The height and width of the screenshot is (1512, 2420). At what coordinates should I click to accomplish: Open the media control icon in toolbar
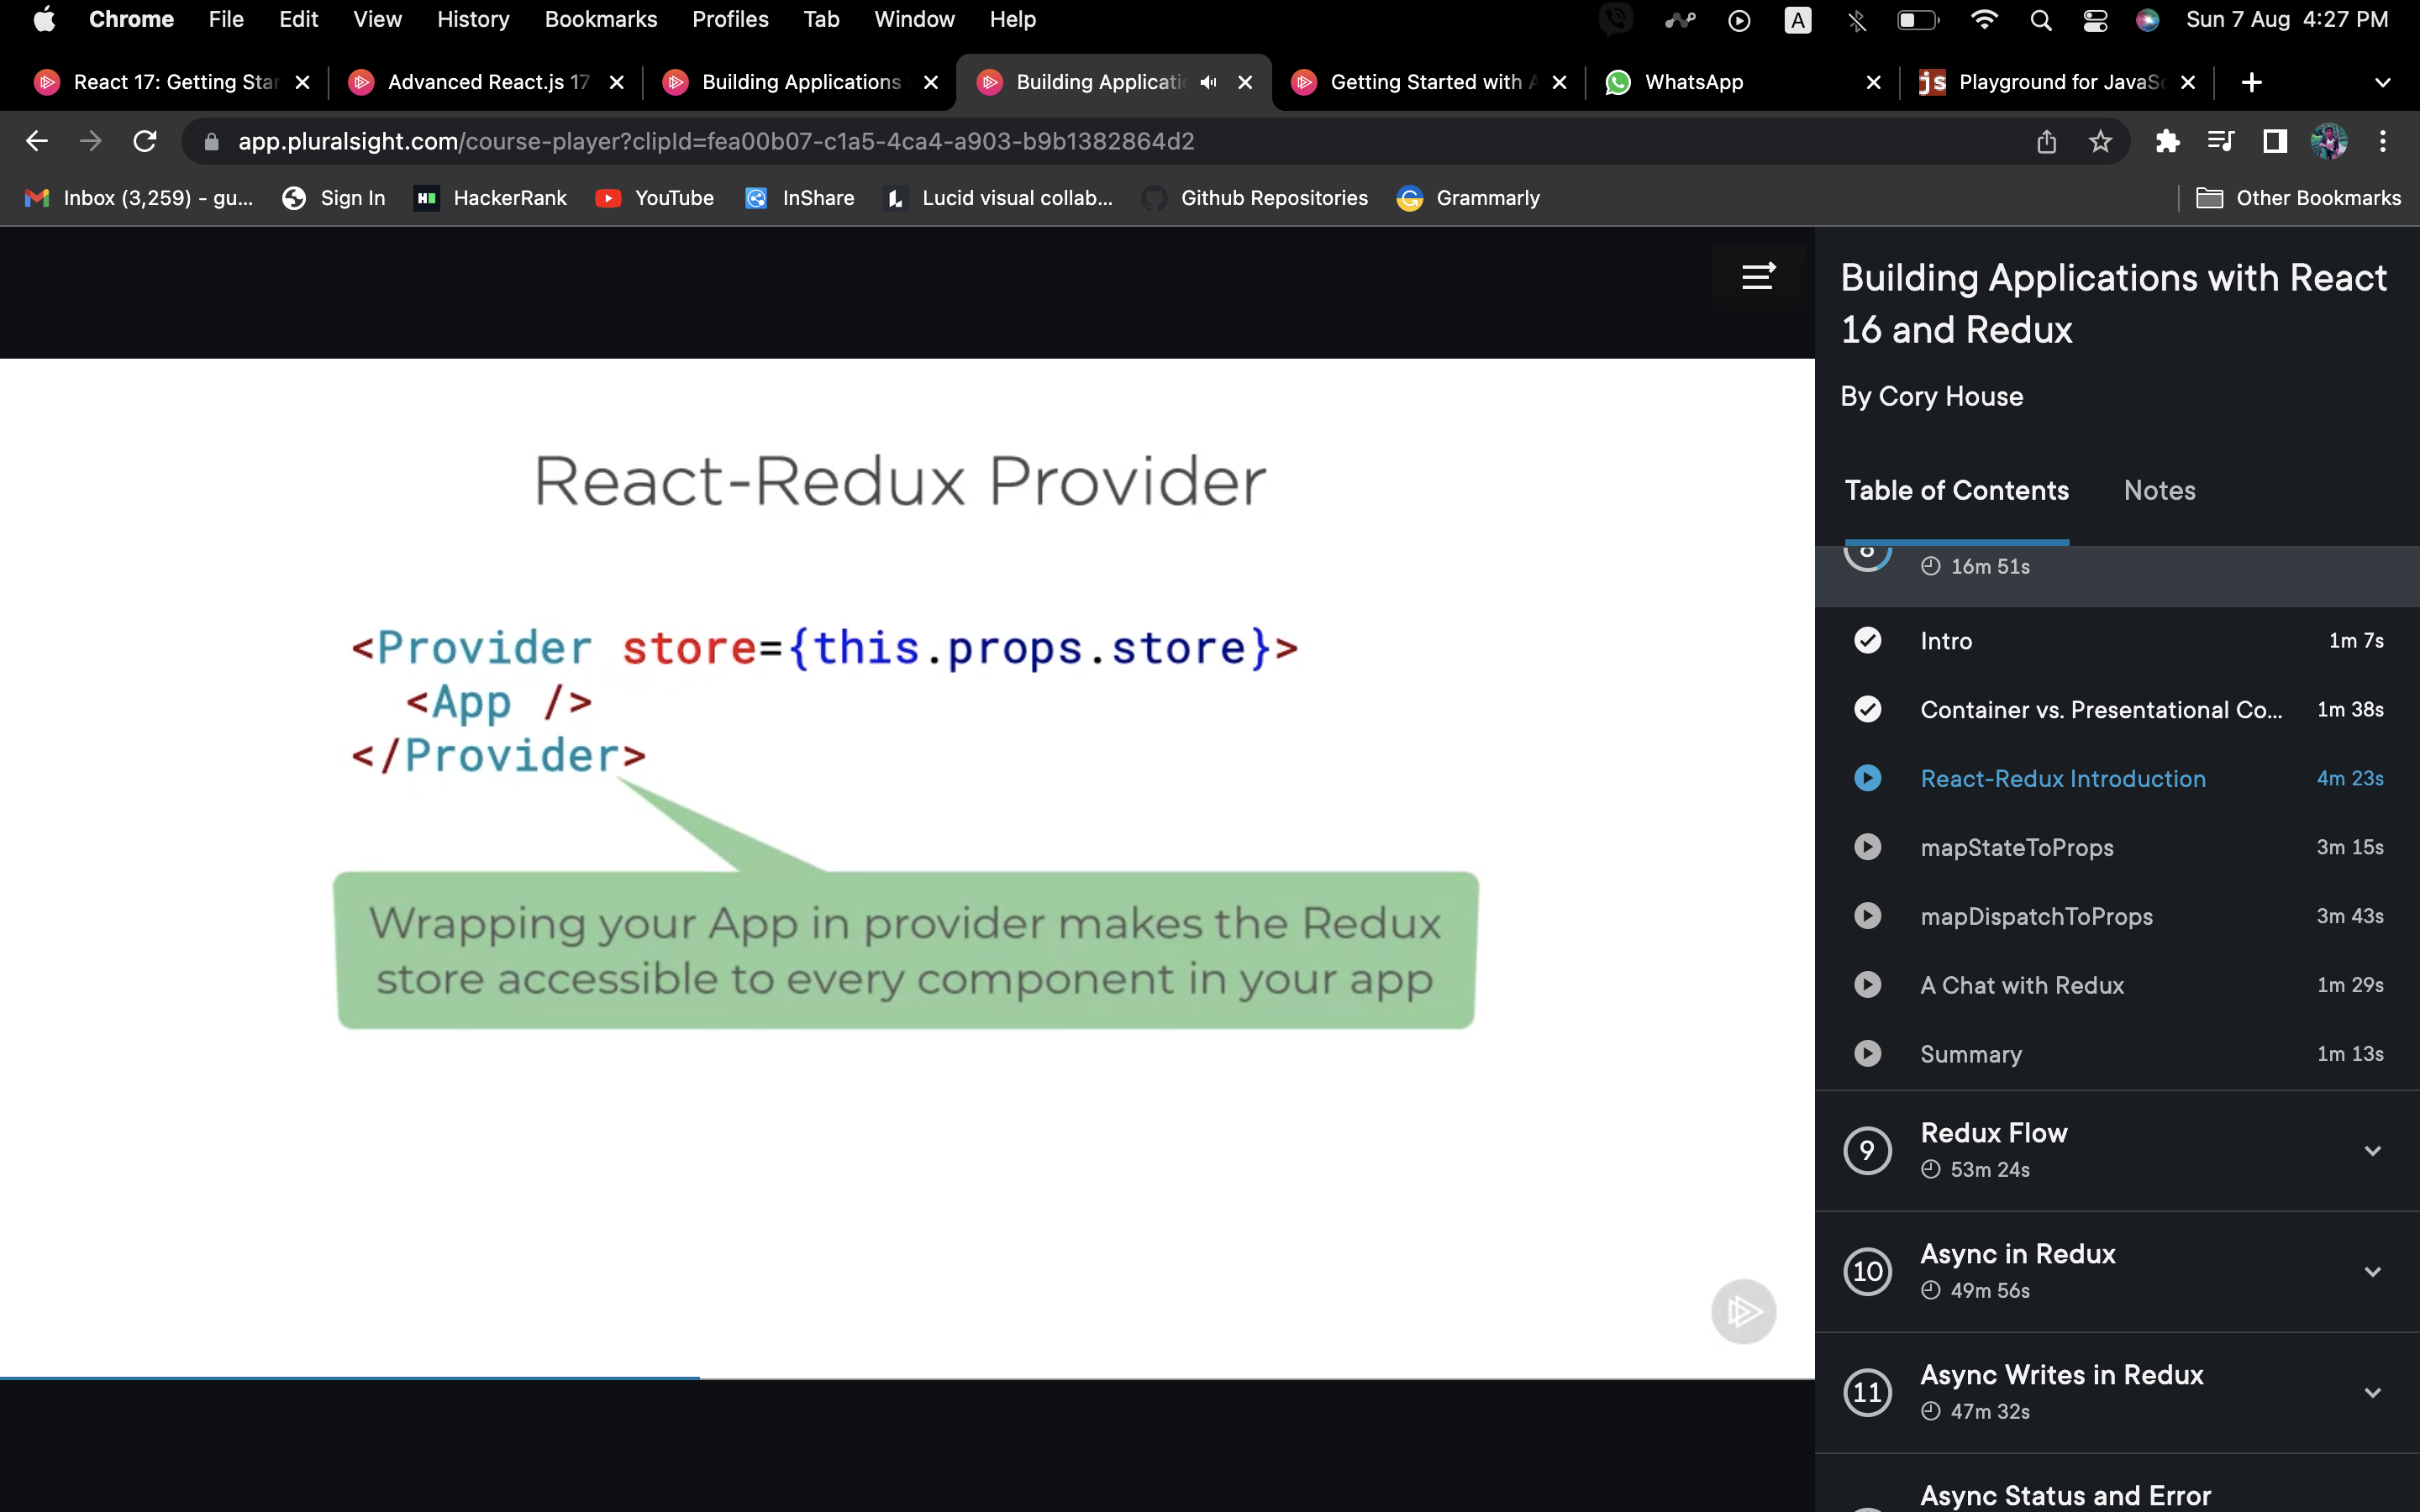point(2220,141)
